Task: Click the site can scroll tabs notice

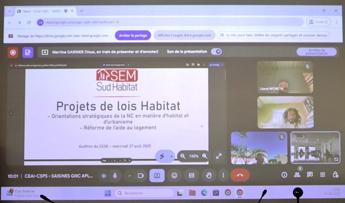Action: coord(273,35)
